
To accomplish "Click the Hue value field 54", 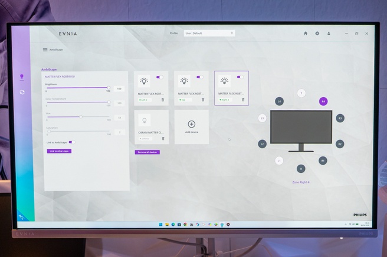I will (x=119, y=118).
